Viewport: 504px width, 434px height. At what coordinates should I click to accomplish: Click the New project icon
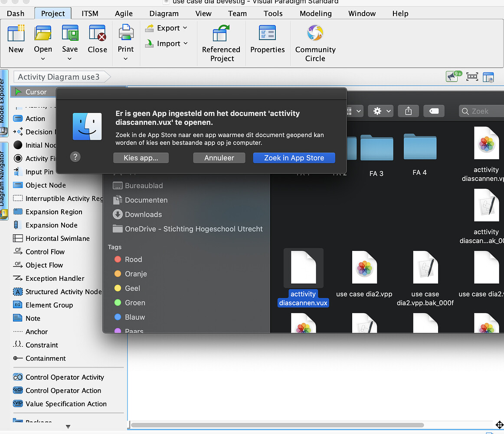(x=16, y=33)
